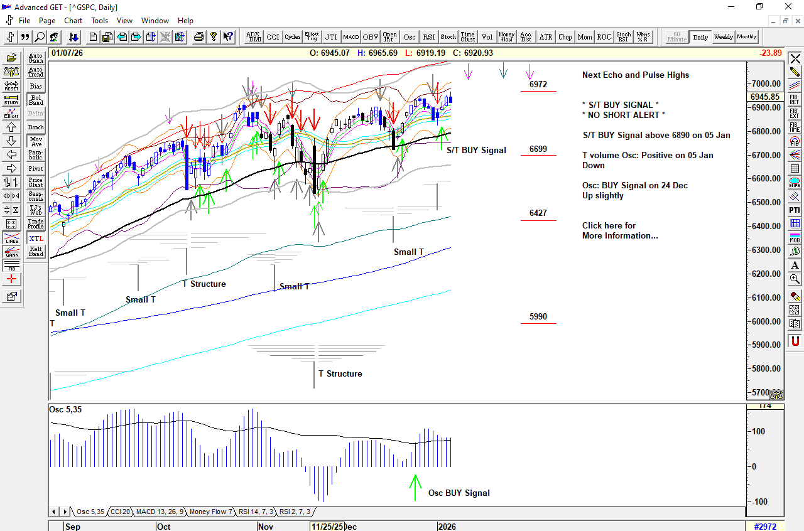Open the PTI tool on right toolbar
804x531 pixels.
pos(795,210)
